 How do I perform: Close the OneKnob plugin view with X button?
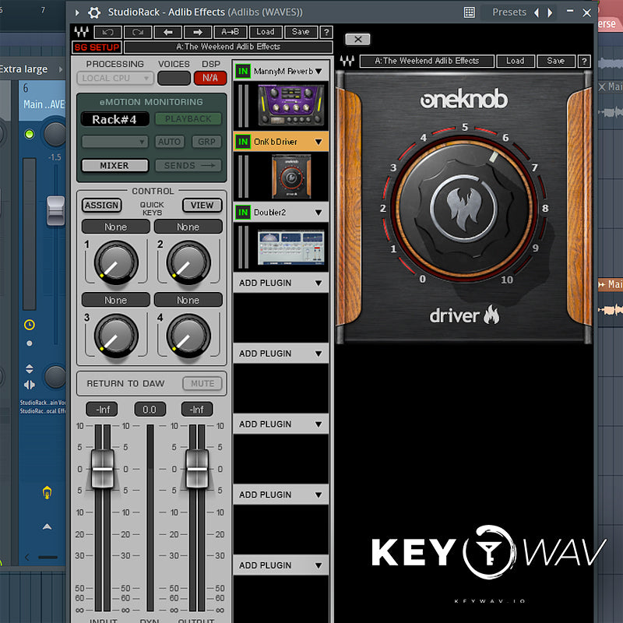coord(357,40)
